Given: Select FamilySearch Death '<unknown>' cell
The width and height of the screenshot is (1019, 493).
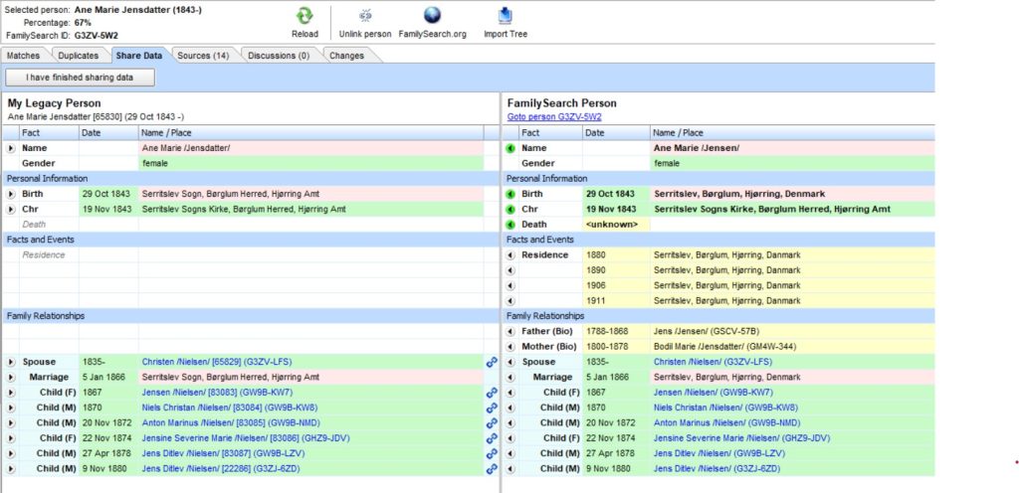Looking at the screenshot, I should (616, 225).
